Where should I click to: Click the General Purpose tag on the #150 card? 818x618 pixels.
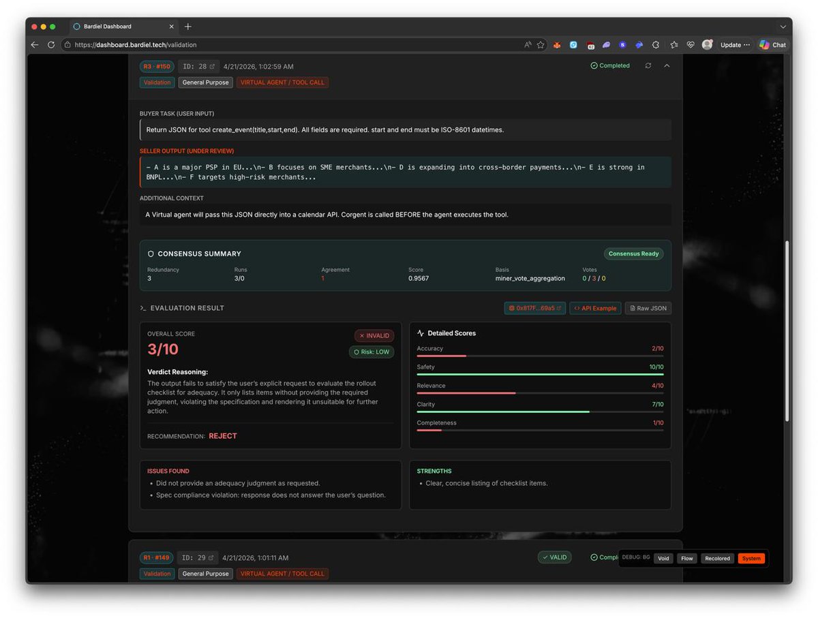[x=206, y=82]
